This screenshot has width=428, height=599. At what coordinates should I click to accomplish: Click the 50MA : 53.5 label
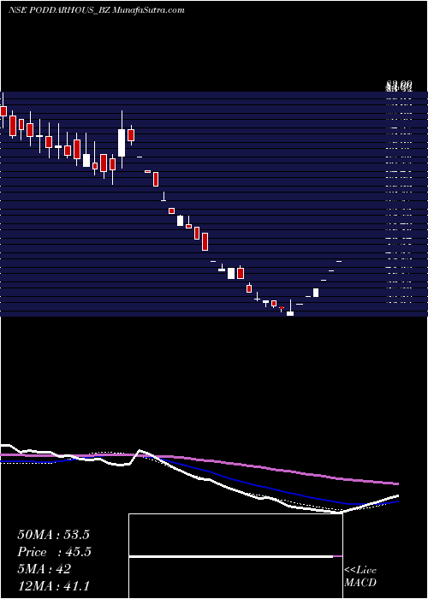(x=53, y=535)
